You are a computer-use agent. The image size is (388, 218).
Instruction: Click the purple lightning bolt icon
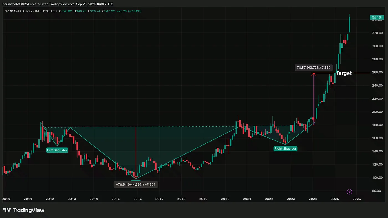[x=349, y=192]
